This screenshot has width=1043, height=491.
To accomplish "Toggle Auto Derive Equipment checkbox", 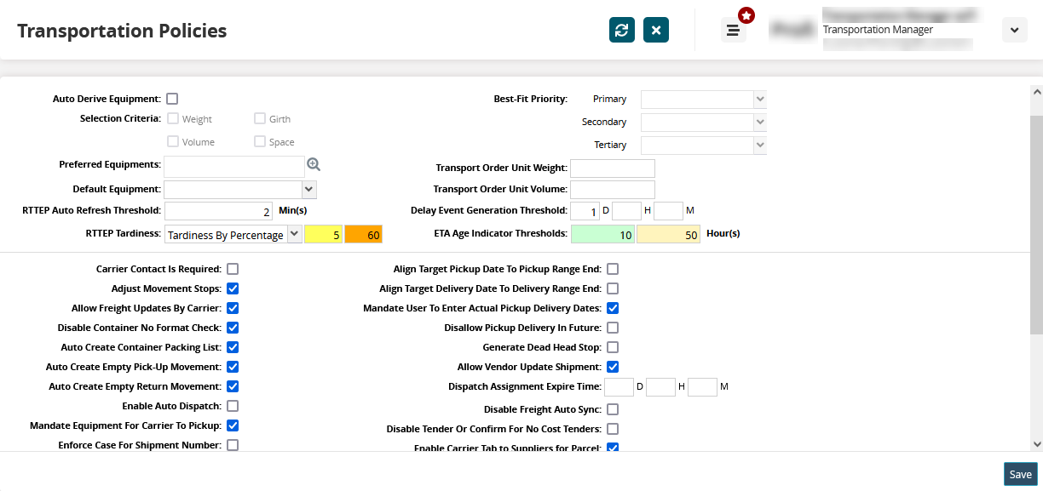I will click(172, 99).
